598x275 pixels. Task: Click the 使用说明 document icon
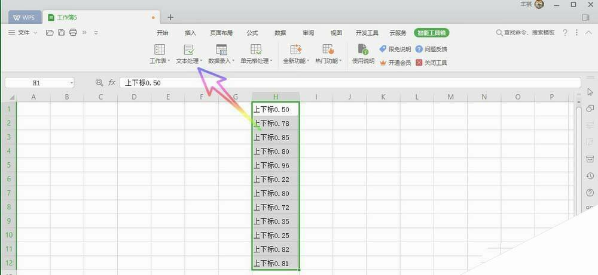(x=363, y=50)
